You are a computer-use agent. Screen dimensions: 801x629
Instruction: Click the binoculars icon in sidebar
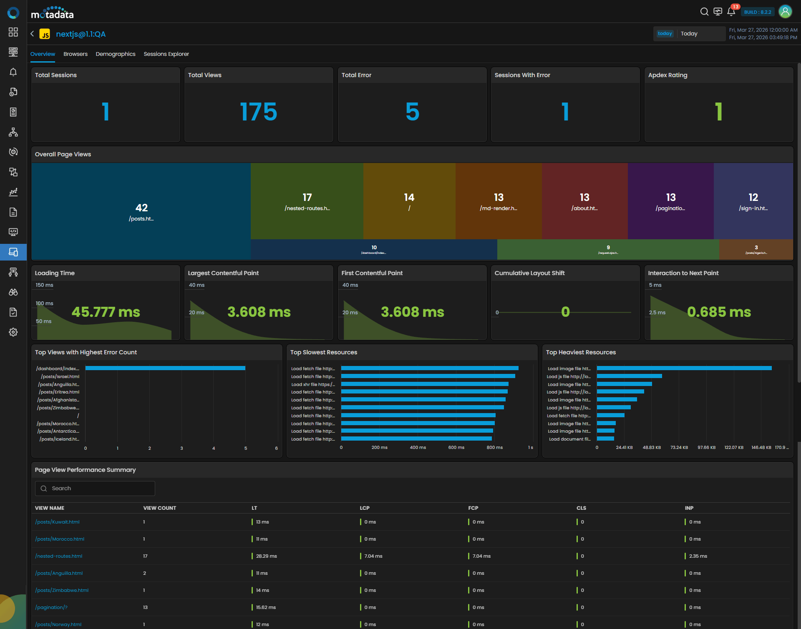click(13, 292)
